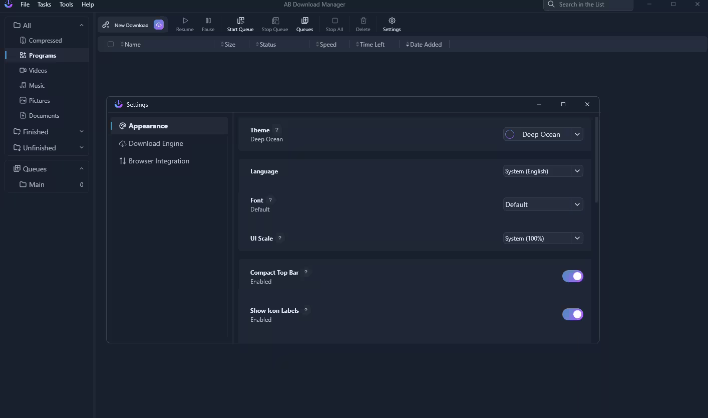Image resolution: width=708 pixels, height=418 pixels.
Task: Check the select-all checkbox in list header
Action: [x=111, y=44]
